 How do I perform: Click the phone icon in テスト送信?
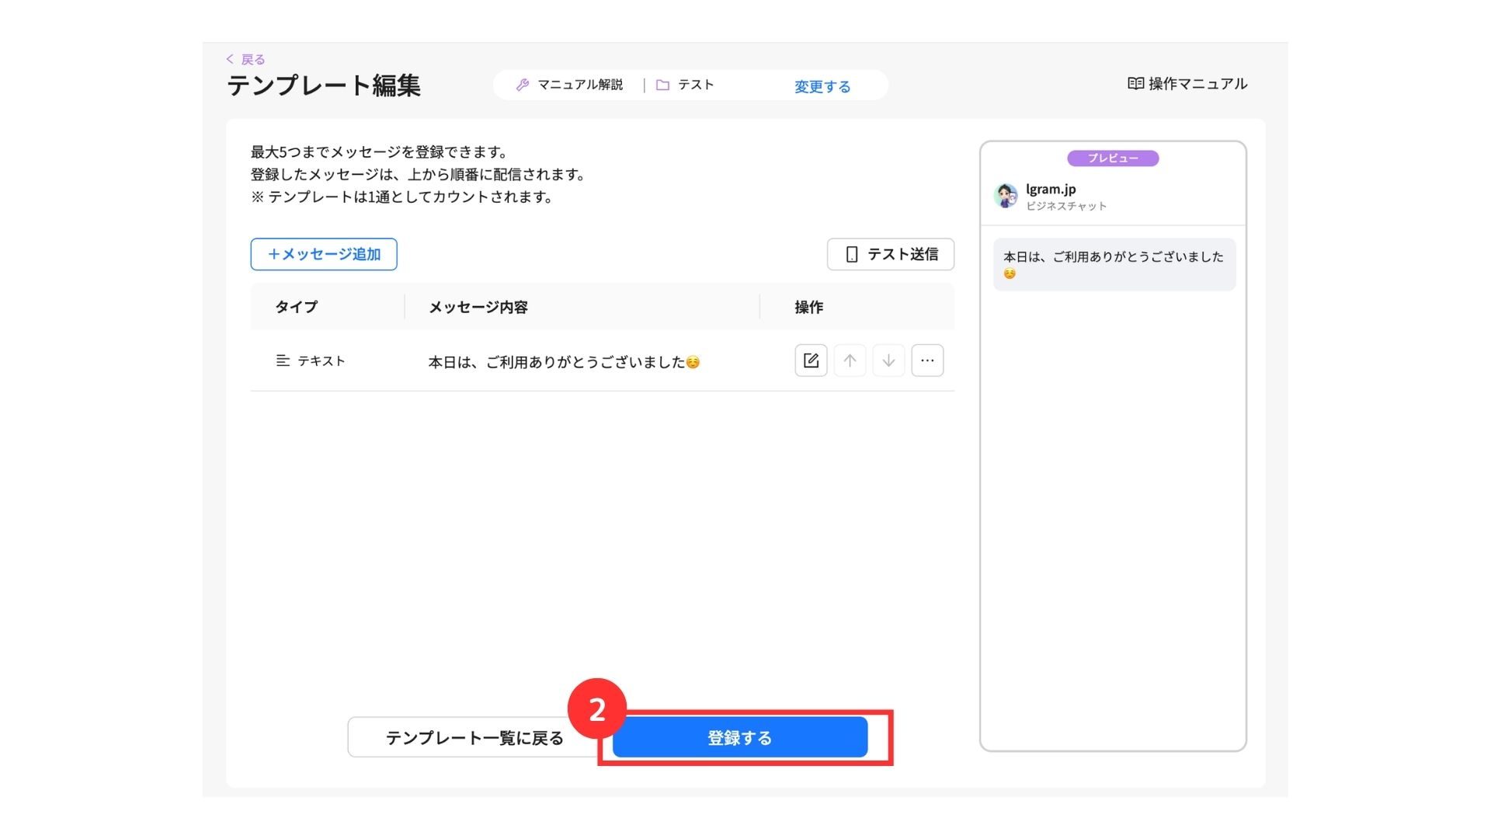[x=852, y=255]
